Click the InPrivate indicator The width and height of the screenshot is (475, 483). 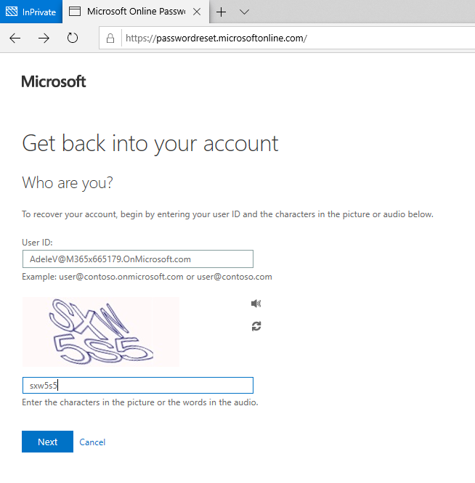[x=31, y=12]
